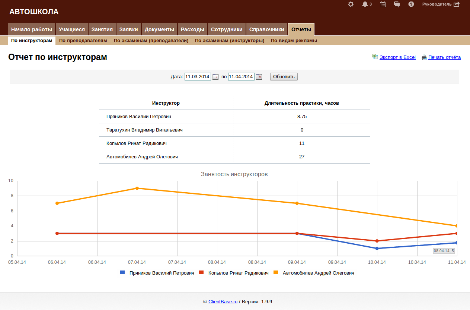Follow the ClientBase.ru footer link

pos(223,302)
